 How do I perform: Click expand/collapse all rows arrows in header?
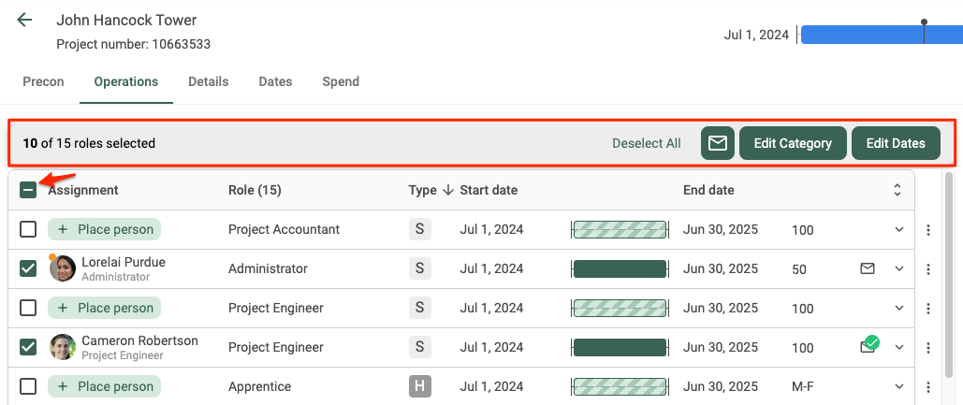[897, 190]
